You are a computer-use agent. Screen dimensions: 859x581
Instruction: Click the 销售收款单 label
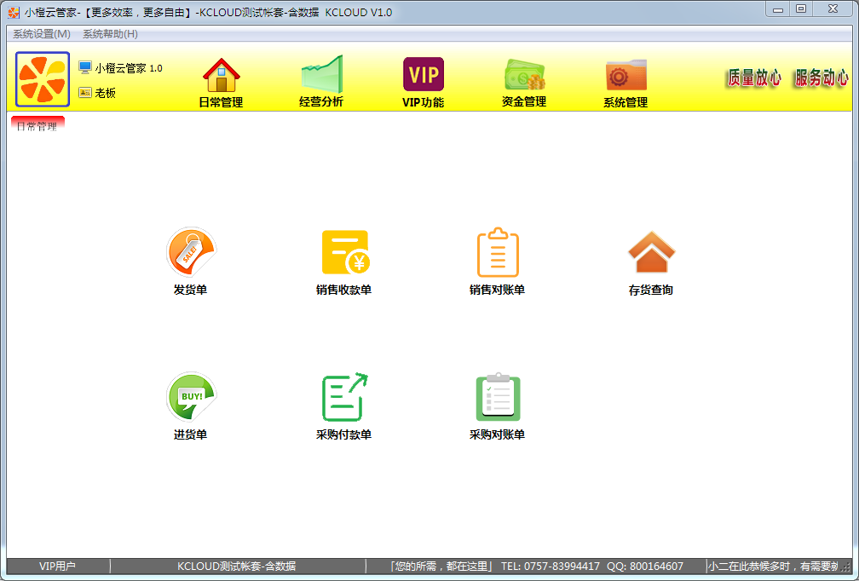(344, 290)
